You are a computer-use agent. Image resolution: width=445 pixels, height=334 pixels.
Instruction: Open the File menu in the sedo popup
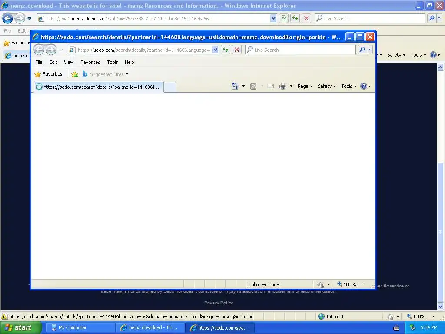click(39, 62)
